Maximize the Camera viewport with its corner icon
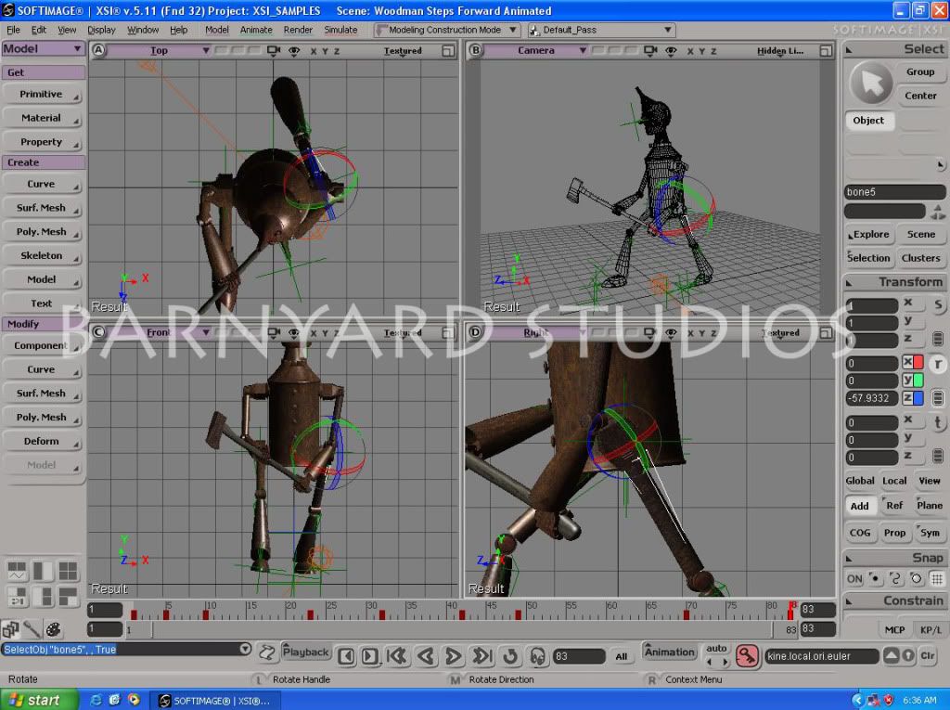This screenshot has width=950, height=710. click(826, 51)
